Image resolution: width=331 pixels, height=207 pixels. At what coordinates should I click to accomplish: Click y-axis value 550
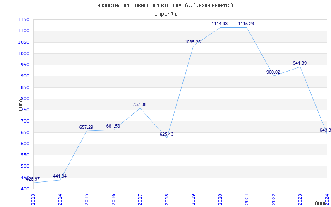(25, 155)
